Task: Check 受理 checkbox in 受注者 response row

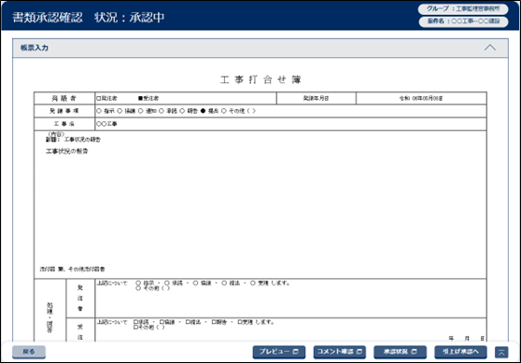Action: pyautogui.click(x=240, y=322)
